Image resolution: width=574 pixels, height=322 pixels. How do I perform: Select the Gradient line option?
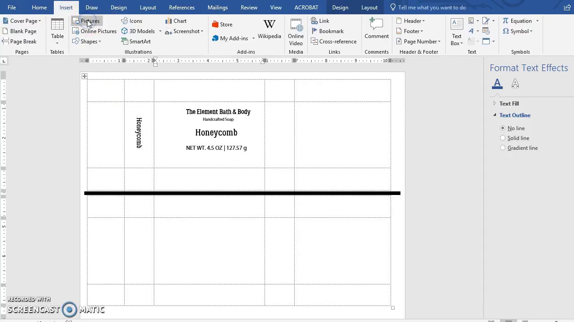[x=519, y=148]
